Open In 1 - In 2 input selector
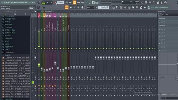 click(x=170, y=15)
